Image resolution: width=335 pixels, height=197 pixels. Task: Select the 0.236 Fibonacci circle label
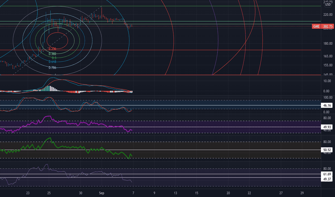coord(52,49)
